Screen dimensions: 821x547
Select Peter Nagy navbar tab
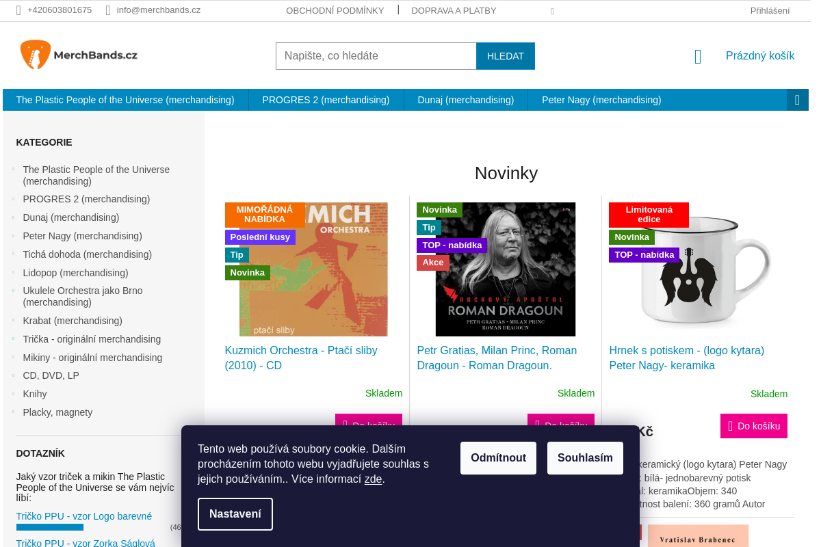pos(601,100)
